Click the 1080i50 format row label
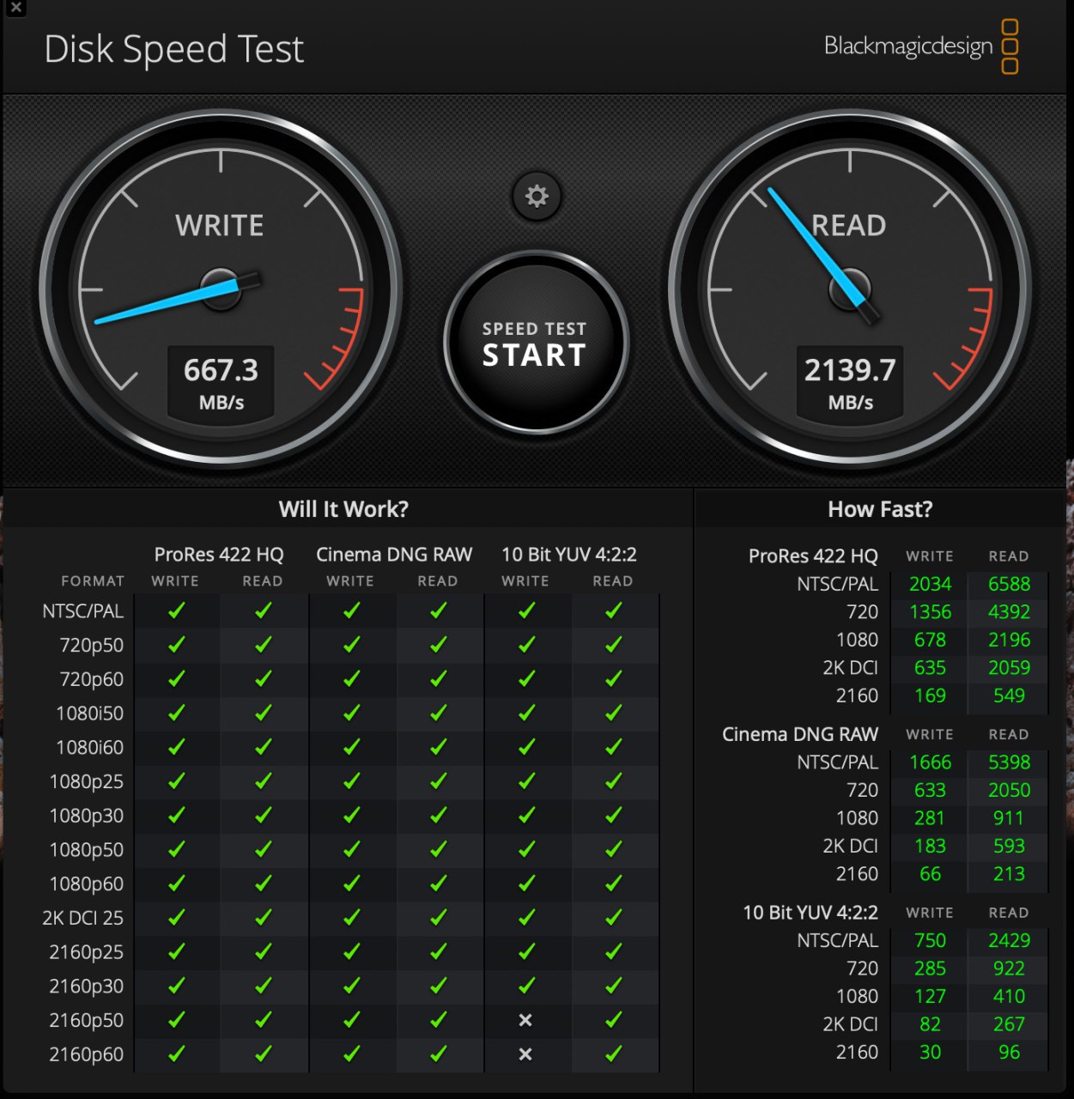Screen dimensions: 1074x1099 pyautogui.click(x=89, y=713)
